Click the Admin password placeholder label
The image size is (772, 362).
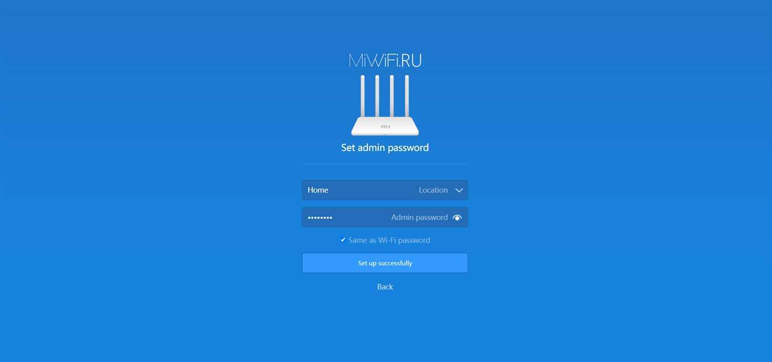(x=419, y=217)
